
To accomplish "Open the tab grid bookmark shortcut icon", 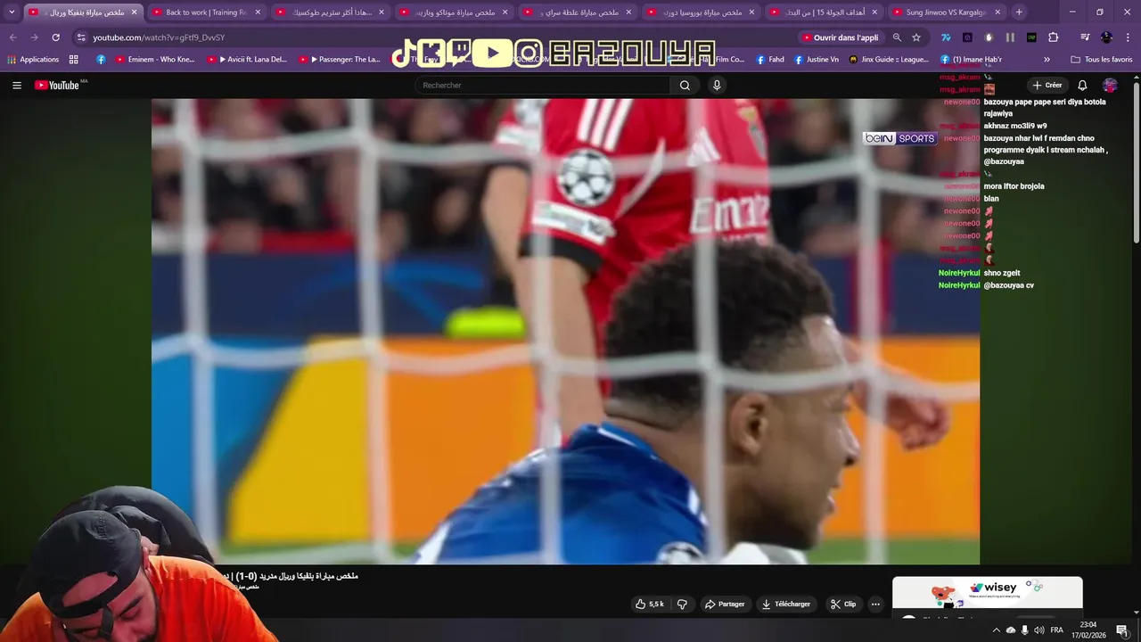I will coord(74,60).
